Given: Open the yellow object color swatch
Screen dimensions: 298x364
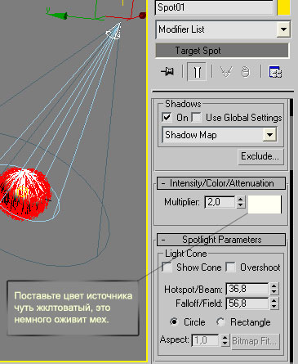Looking at the screenshot, I should 283,7.
